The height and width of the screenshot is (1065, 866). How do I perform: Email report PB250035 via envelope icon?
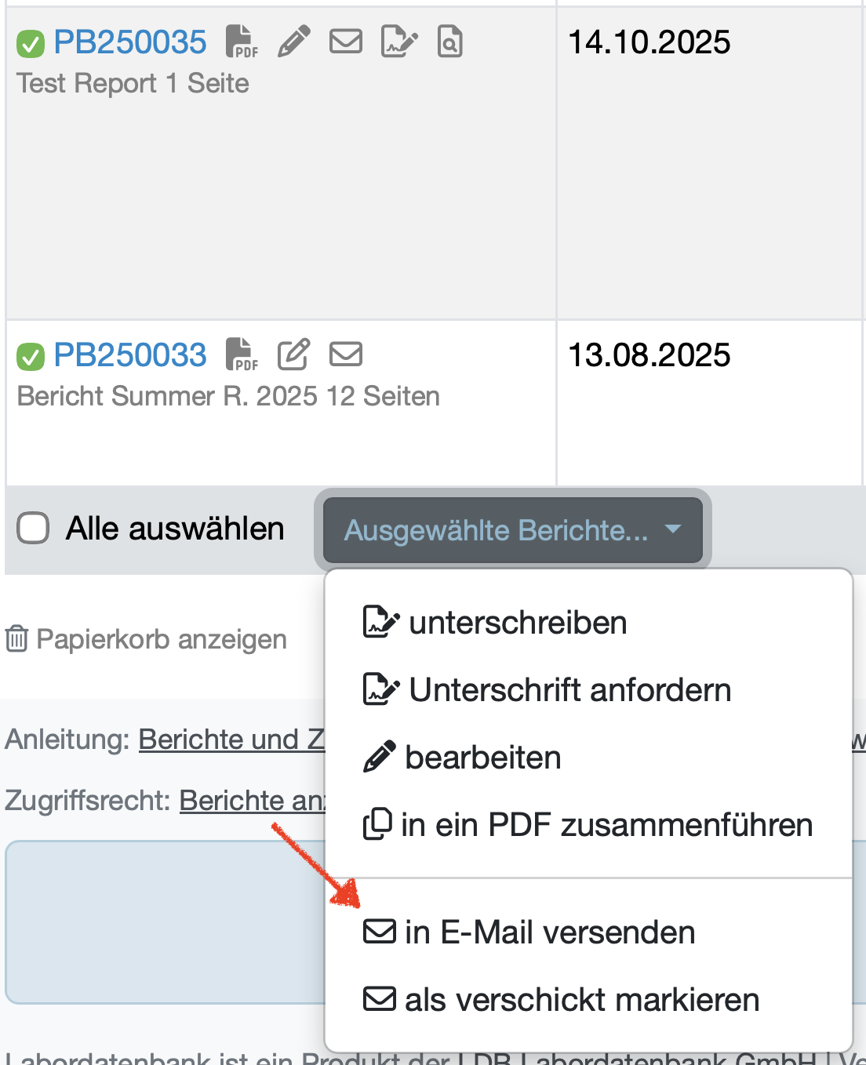pyautogui.click(x=346, y=41)
